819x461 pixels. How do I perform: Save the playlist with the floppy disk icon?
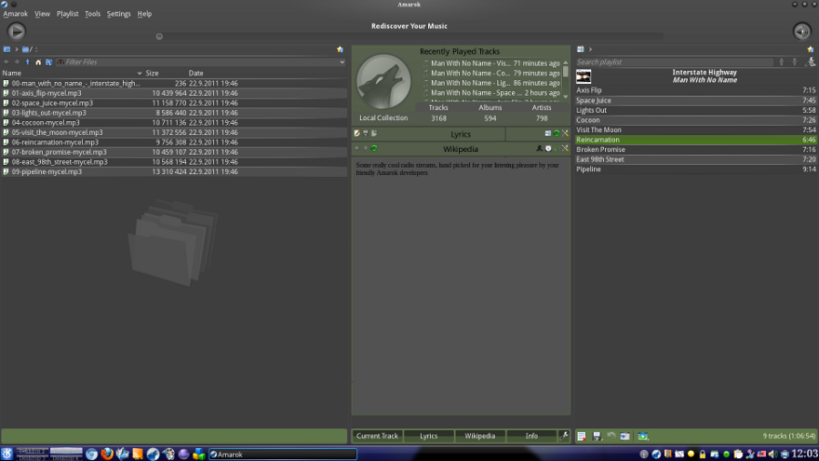597,437
